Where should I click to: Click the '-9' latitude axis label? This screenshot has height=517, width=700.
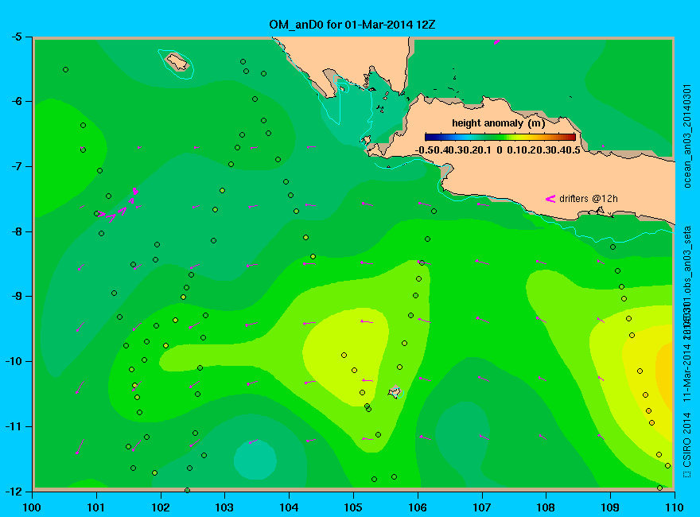click(x=16, y=297)
